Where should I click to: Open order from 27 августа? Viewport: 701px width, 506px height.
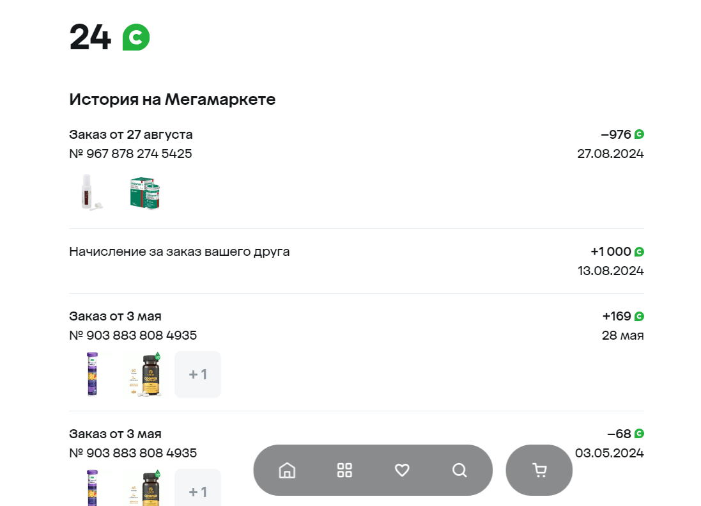pyautogui.click(x=130, y=134)
